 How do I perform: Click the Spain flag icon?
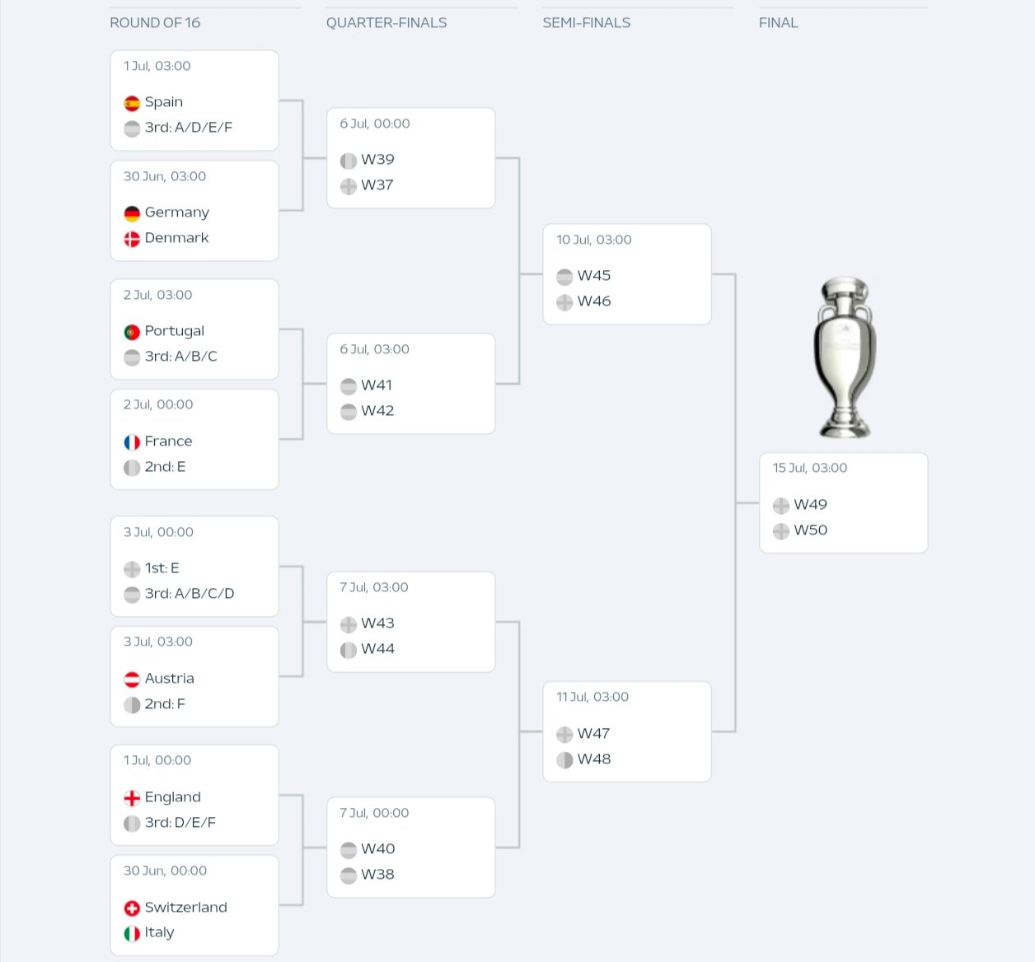(132, 103)
